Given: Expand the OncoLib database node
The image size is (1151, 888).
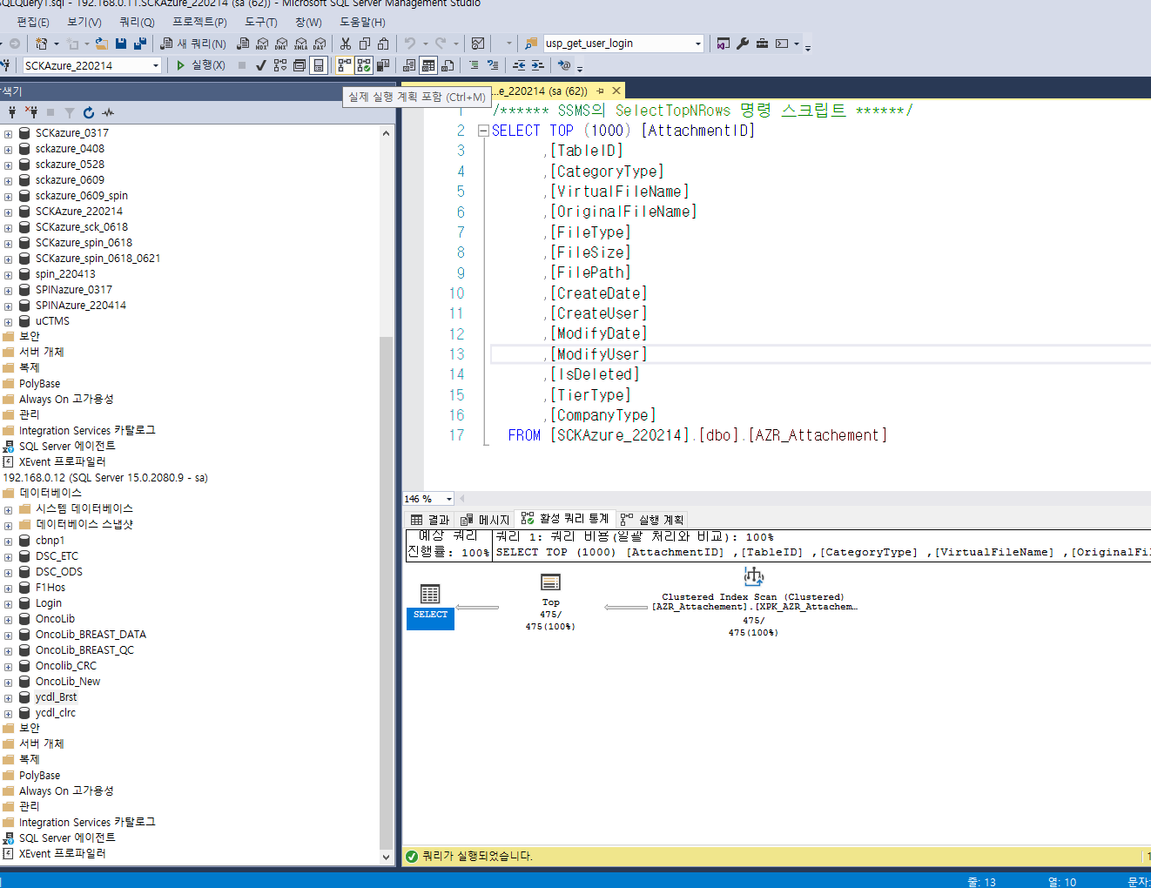Looking at the screenshot, I should click(x=8, y=619).
